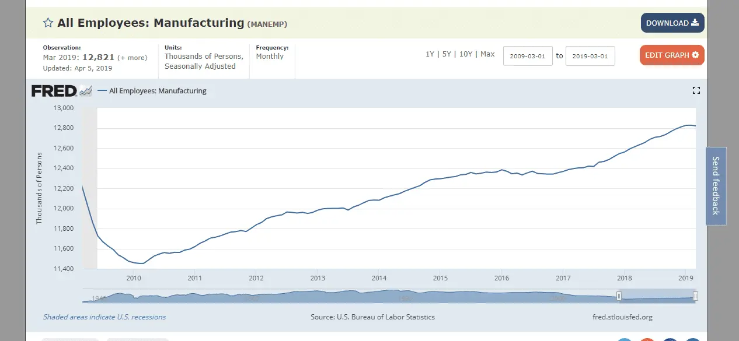The image size is (739, 341).
Task: Switch to the 10Y time range
Action: 466,54
